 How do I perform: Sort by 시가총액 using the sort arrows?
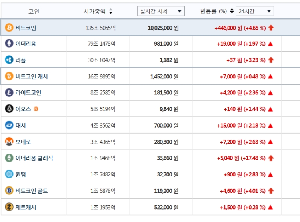(x=111, y=11)
